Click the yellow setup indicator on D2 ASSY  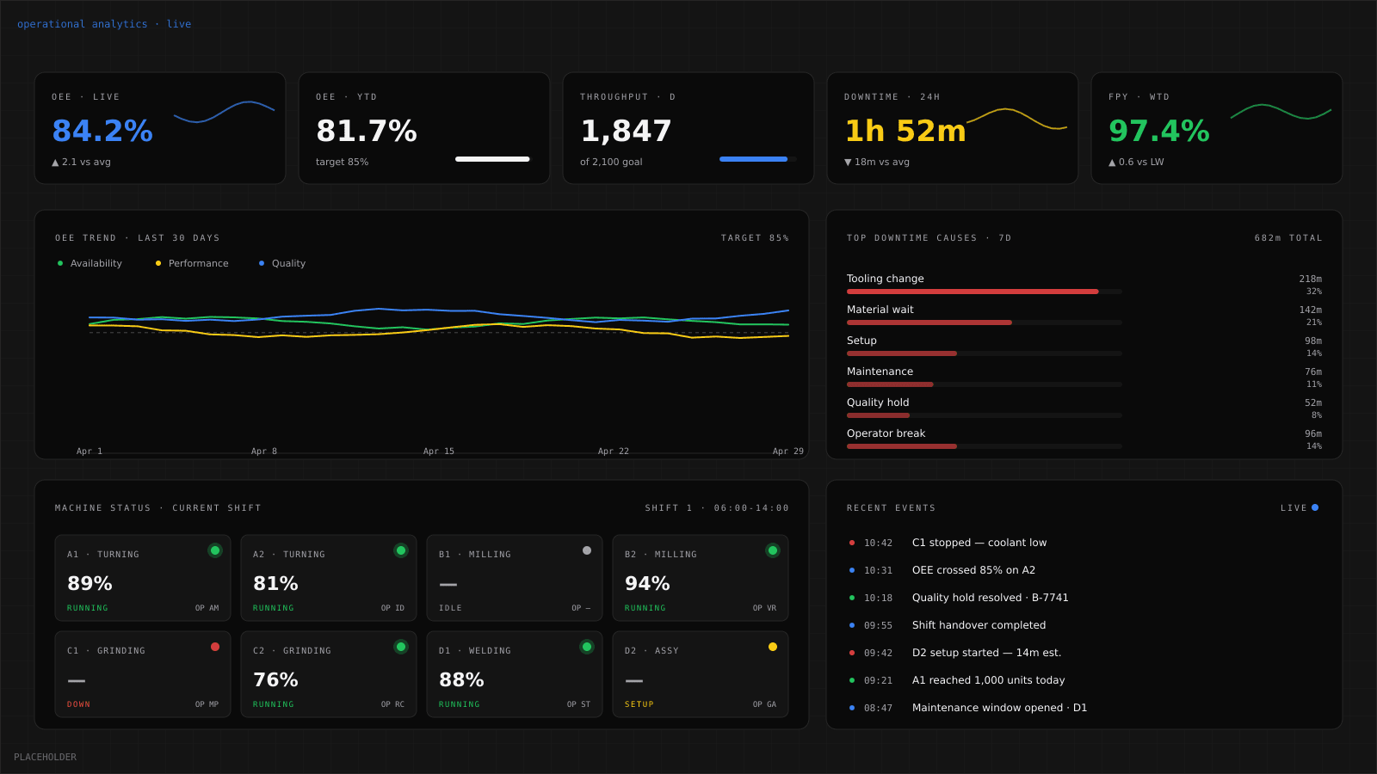pos(773,646)
